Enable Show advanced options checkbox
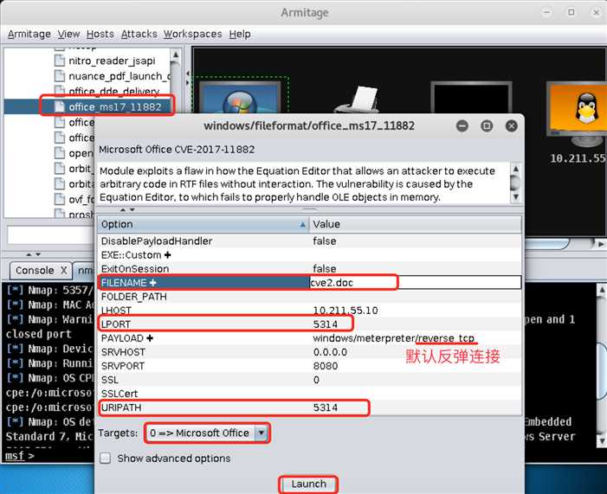This screenshot has height=494, width=607. pyautogui.click(x=106, y=459)
